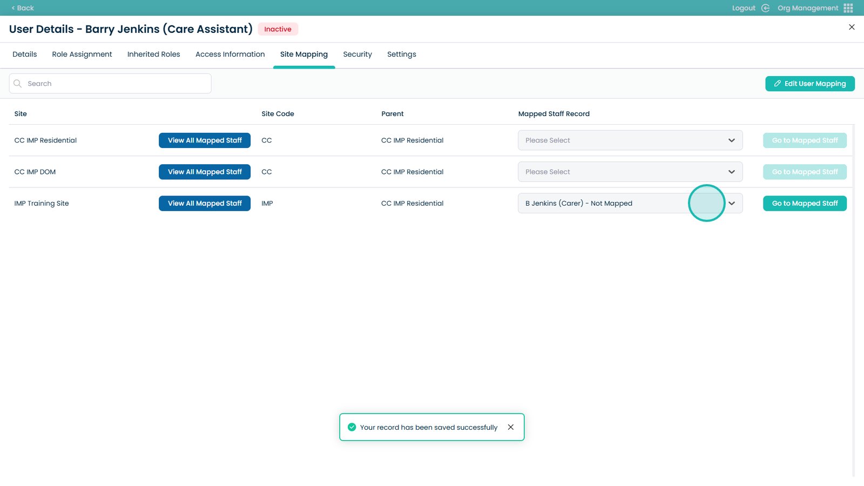The width and height of the screenshot is (864, 486).
Task: Click the search magnifier icon
Action: coord(18,84)
